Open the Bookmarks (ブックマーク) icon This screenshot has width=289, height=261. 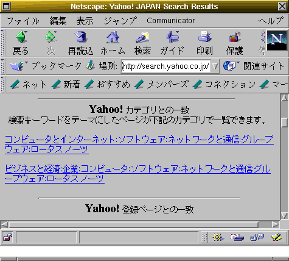pyautogui.click(x=18, y=66)
